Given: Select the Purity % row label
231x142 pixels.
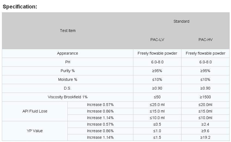Looking at the screenshot, I should [x=68, y=71].
